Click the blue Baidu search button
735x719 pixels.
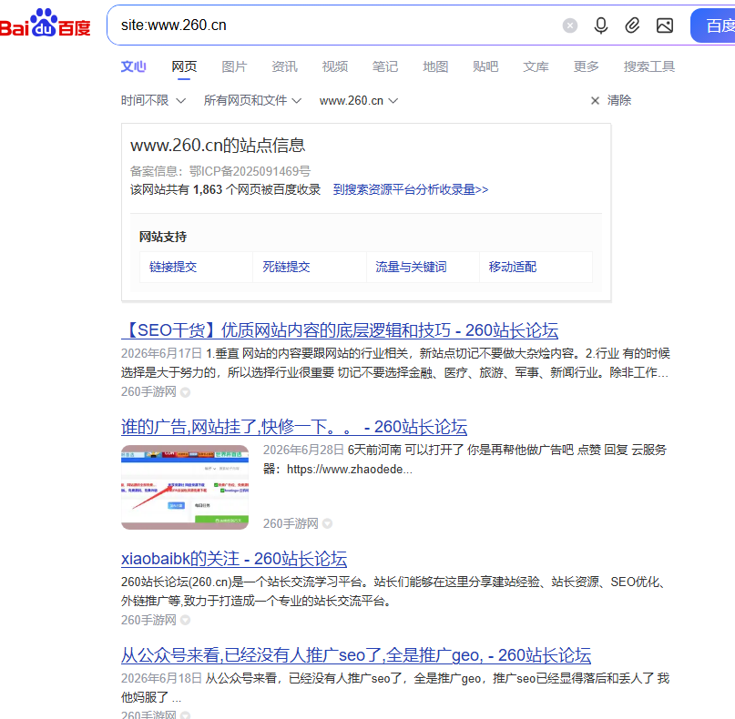pos(713,25)
